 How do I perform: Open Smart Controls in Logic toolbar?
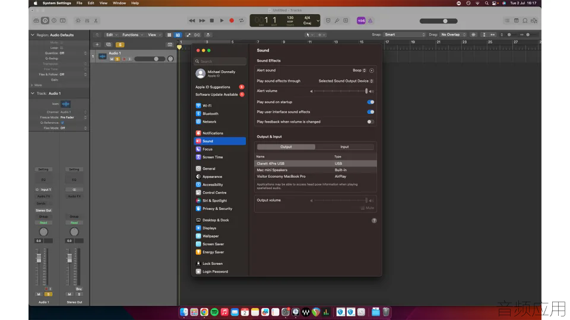tap(78, 21)
